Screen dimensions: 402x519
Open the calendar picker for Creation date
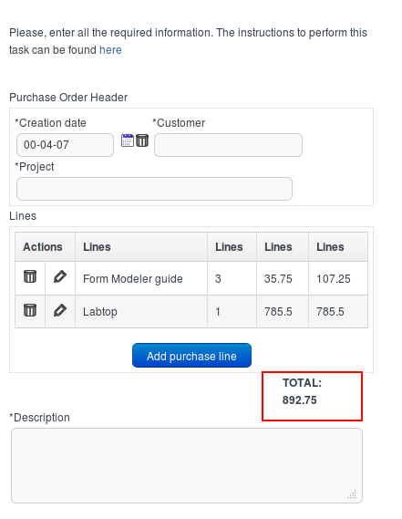pyautogui.click(x=127, y=140)
